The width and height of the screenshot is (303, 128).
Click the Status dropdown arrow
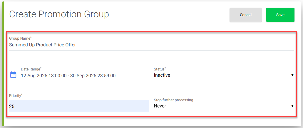[292, 75]
